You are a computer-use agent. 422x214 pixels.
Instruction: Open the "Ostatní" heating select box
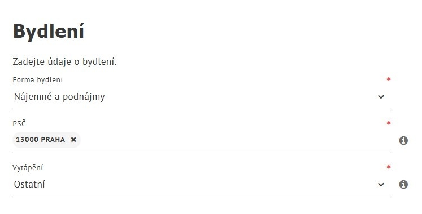[x=202, y=185]
